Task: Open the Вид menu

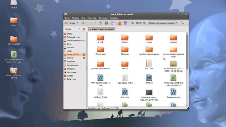Action: (83, 18)
